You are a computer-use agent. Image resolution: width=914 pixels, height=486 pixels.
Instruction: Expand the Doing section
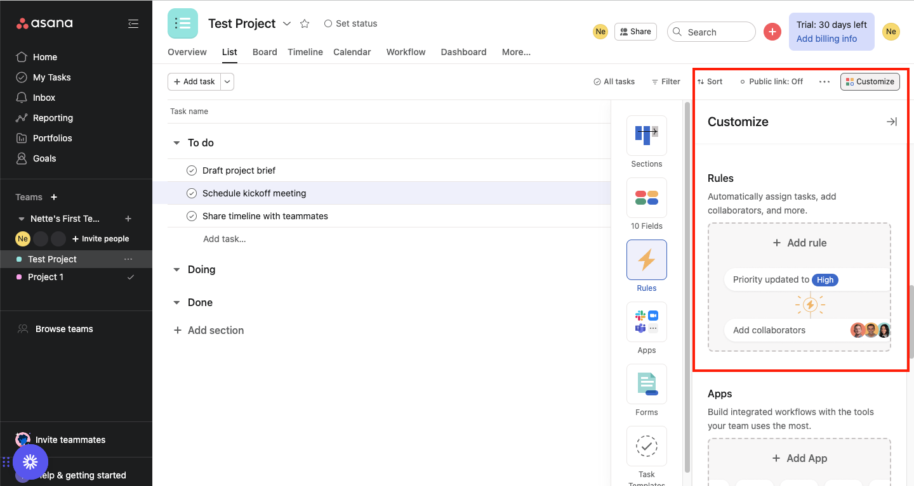(x=177, y=270)
